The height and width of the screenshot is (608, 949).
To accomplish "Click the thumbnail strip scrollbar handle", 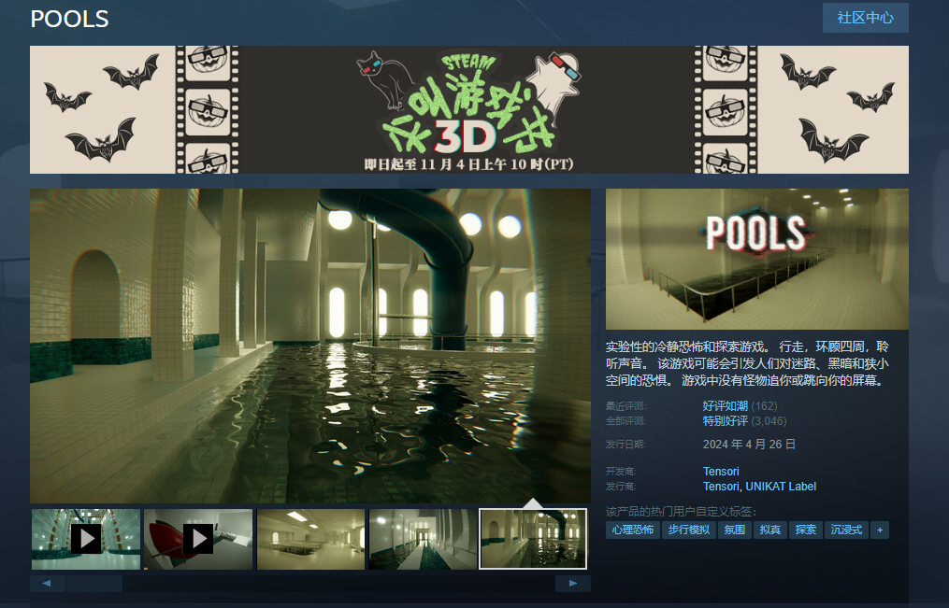I will pyautogui.click(x=93, y=584).
